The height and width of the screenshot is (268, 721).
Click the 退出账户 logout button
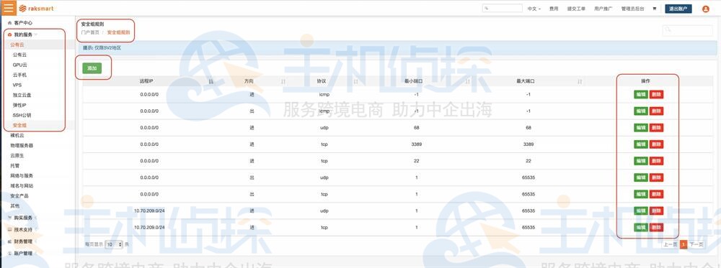click(678, 9)
